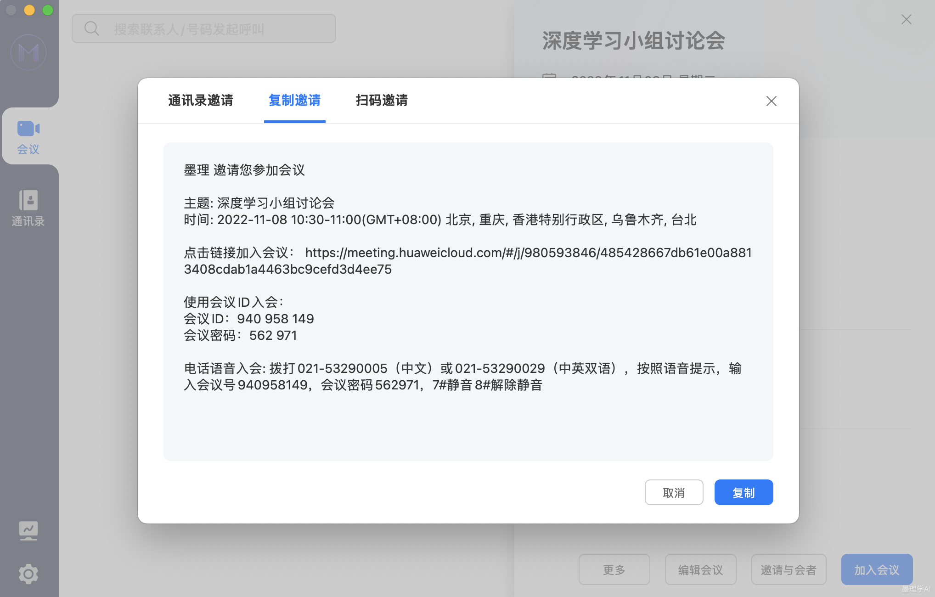Switch to 通讯录邀请 tab

201,100
